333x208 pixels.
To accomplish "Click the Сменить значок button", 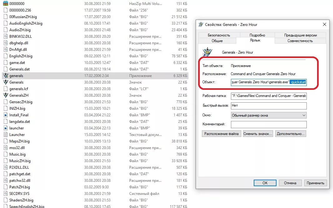I will click(257, 134).
